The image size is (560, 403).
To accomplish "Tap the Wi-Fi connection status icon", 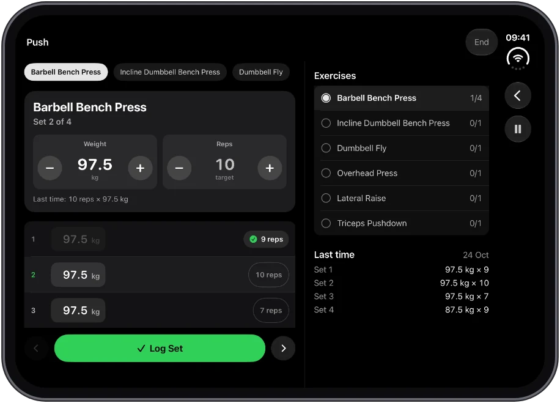I will pyautogui.click(x=518, y=59).
